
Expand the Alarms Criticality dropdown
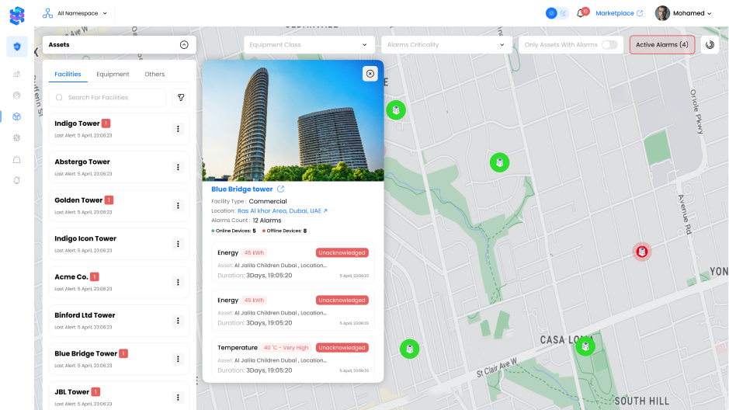446,45
